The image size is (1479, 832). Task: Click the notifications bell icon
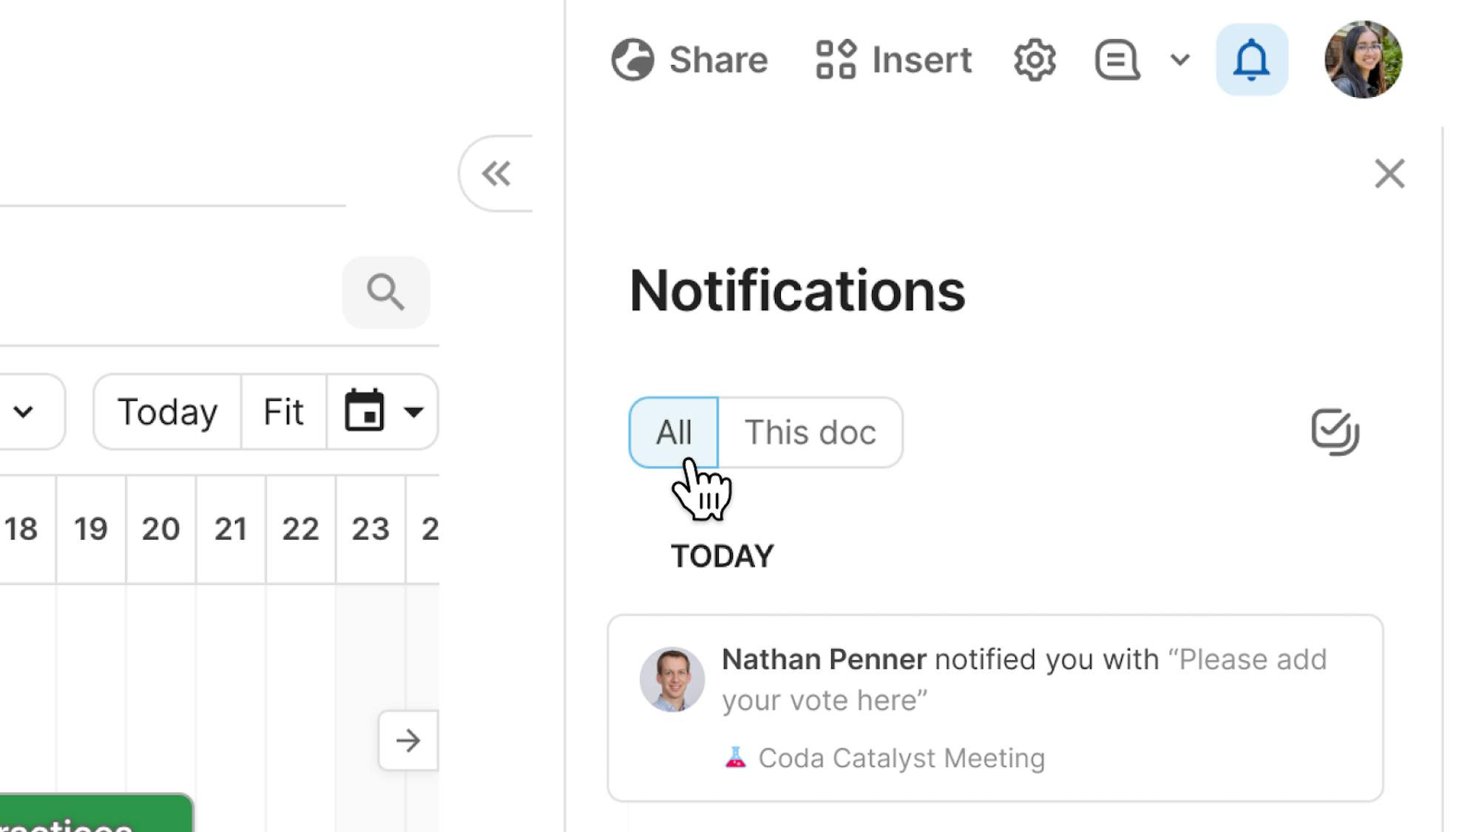click(1251, 59)
